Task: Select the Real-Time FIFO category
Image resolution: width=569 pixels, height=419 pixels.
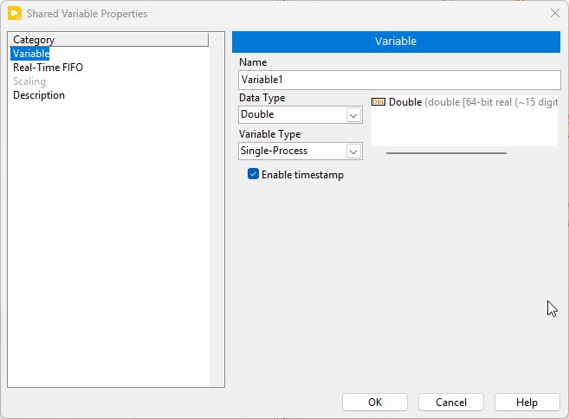Action: pos(48,68)
